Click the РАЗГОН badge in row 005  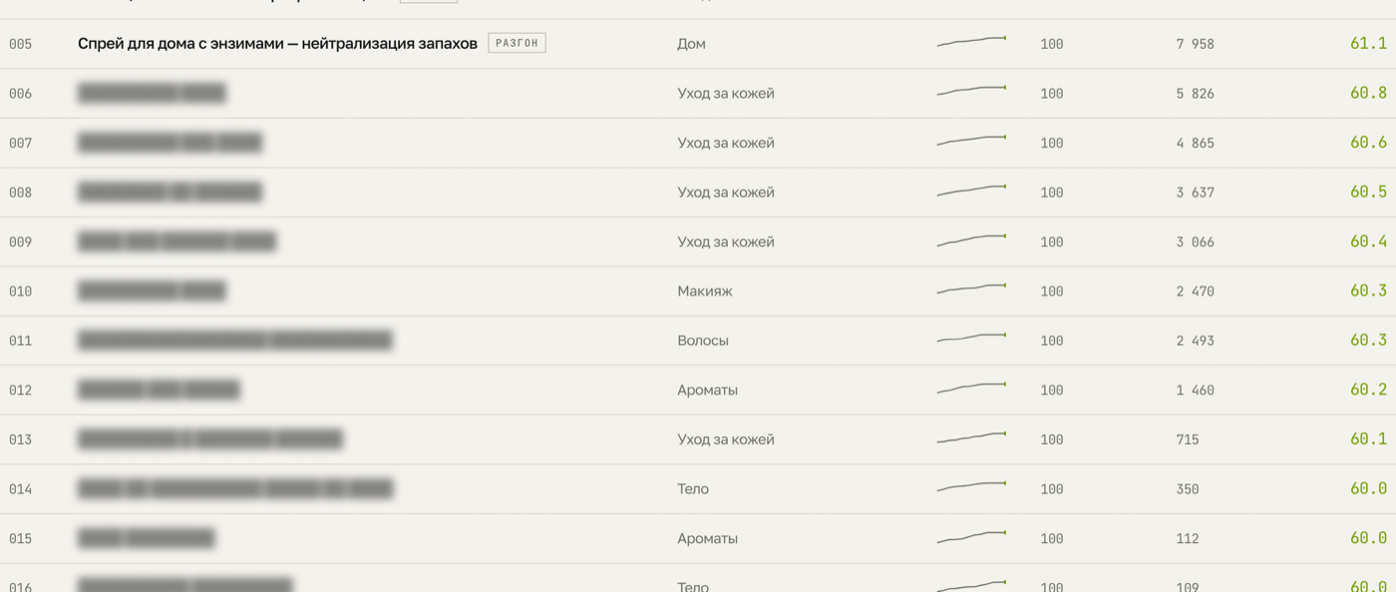click(517, 44)
